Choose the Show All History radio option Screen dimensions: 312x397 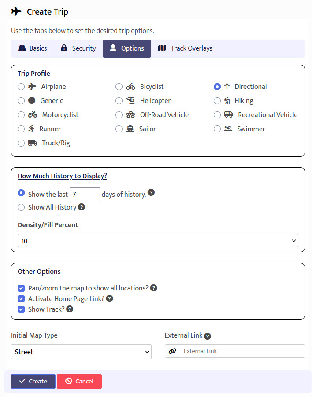coord(21,207)
